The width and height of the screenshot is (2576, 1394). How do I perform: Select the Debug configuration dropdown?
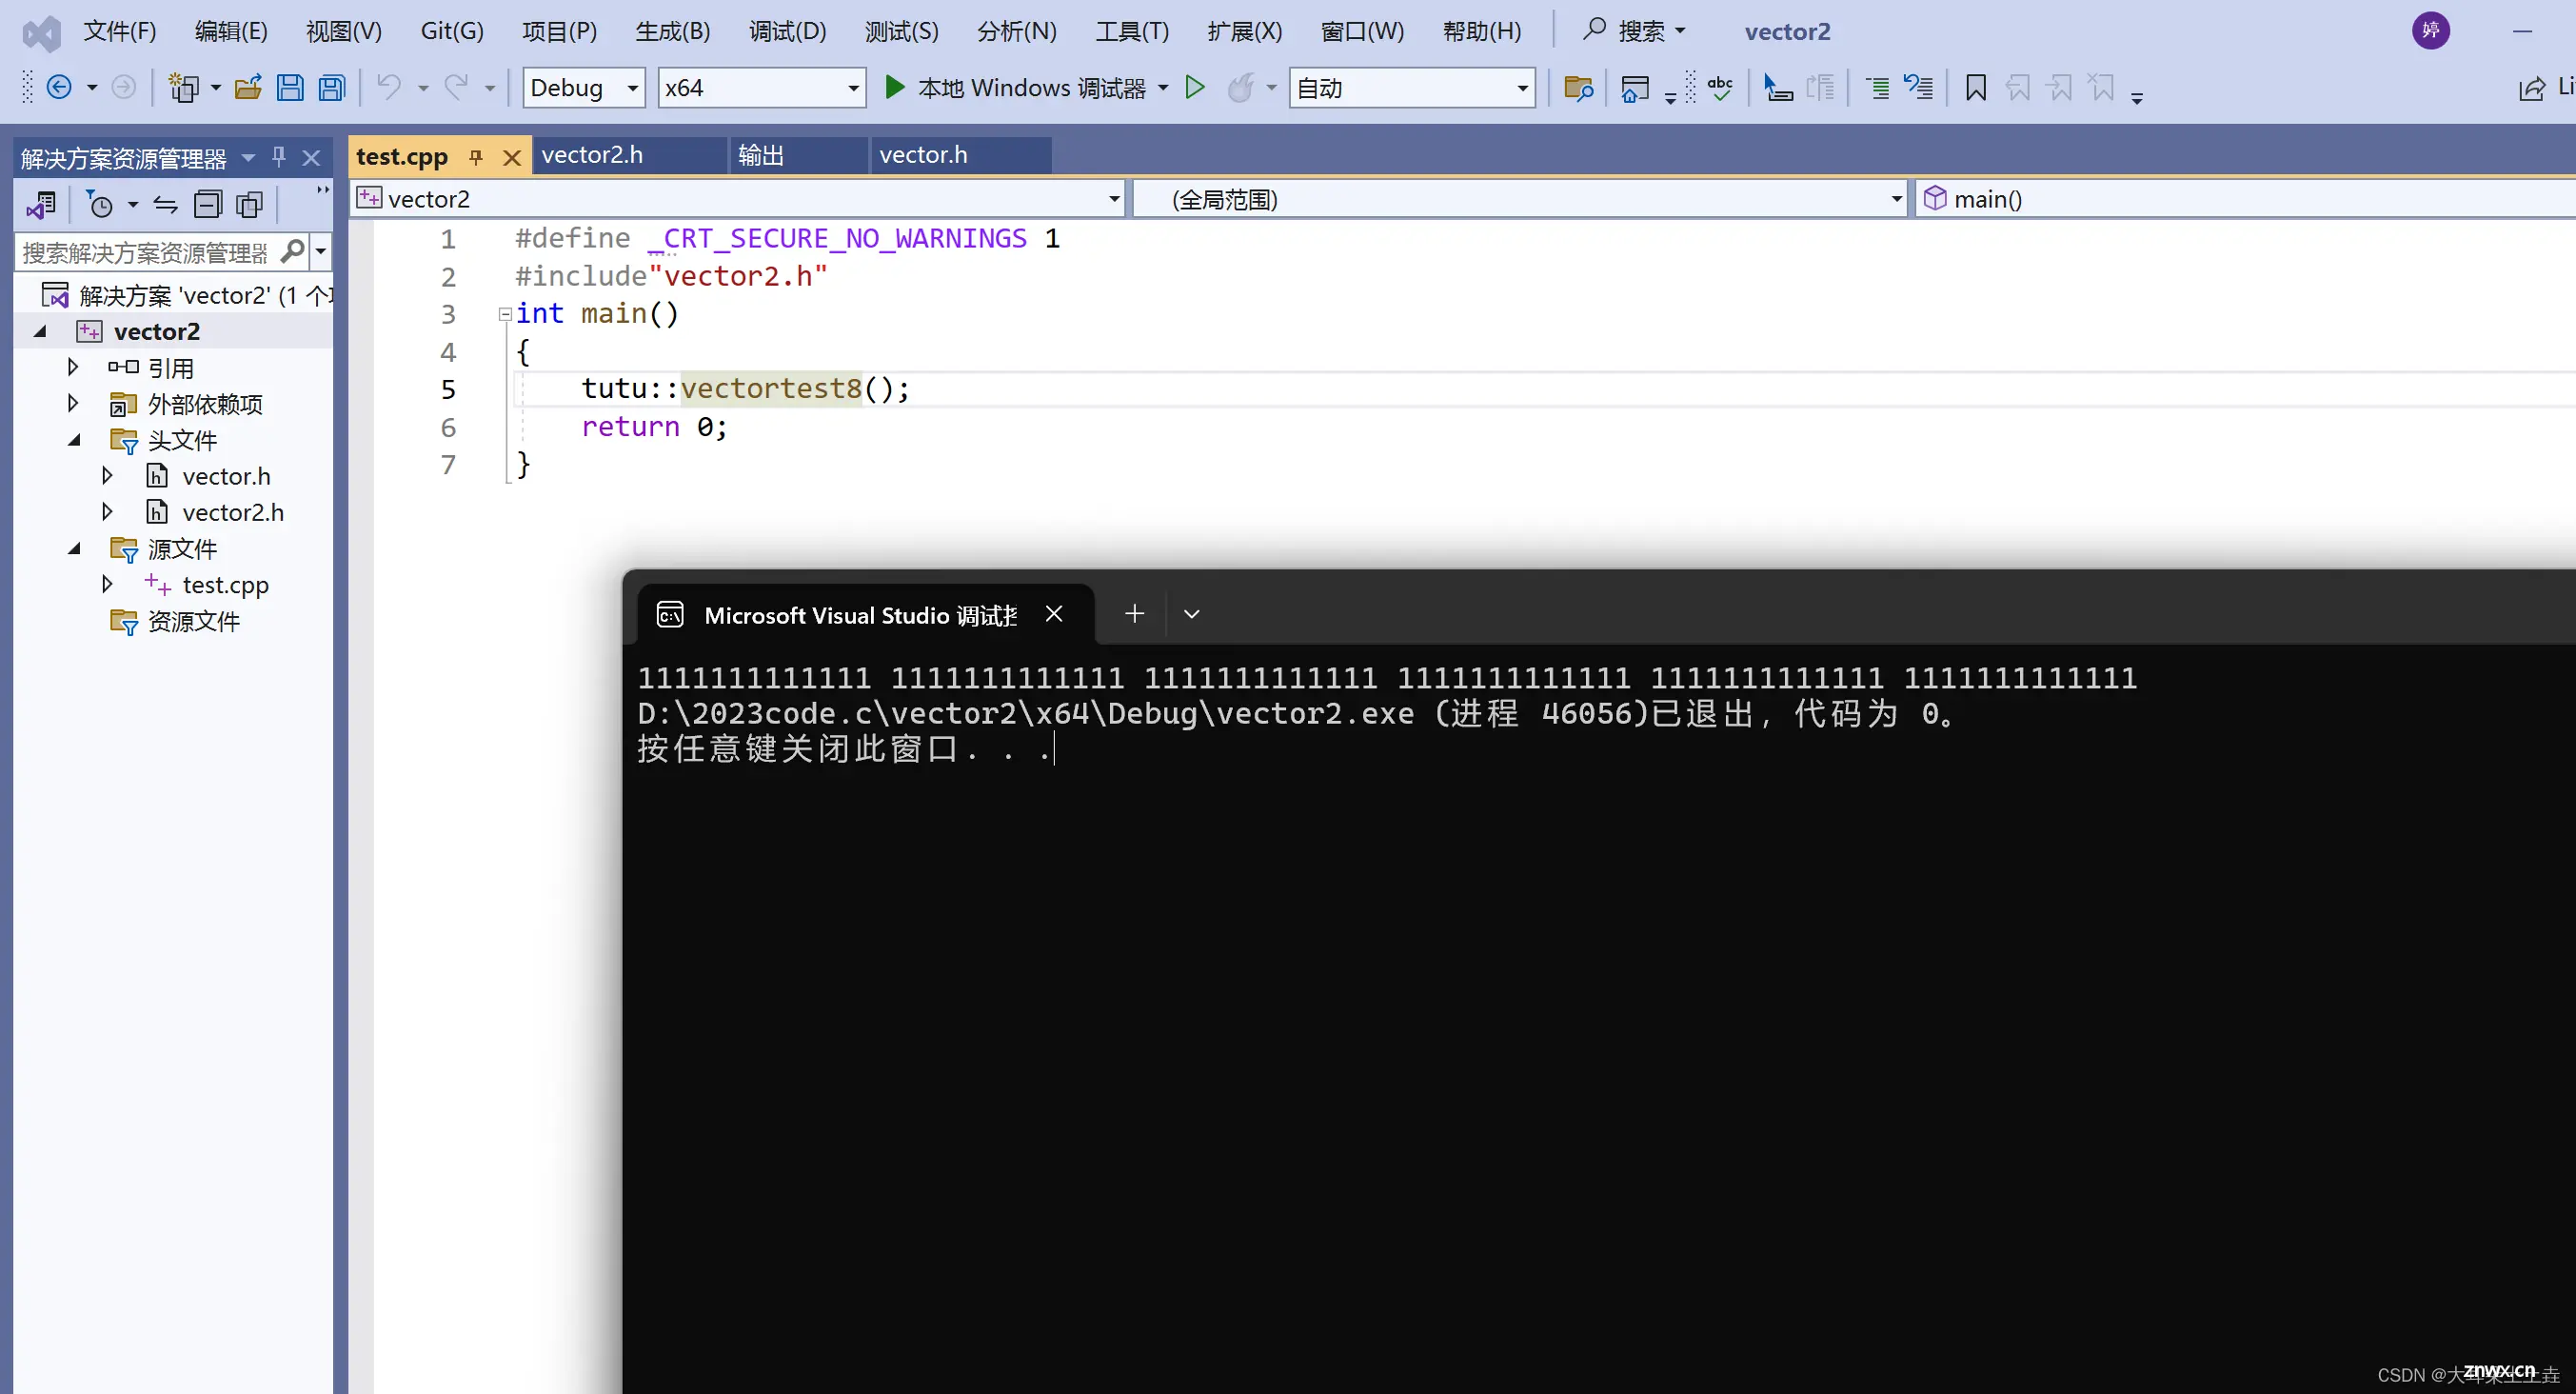(x=582, y=88)
